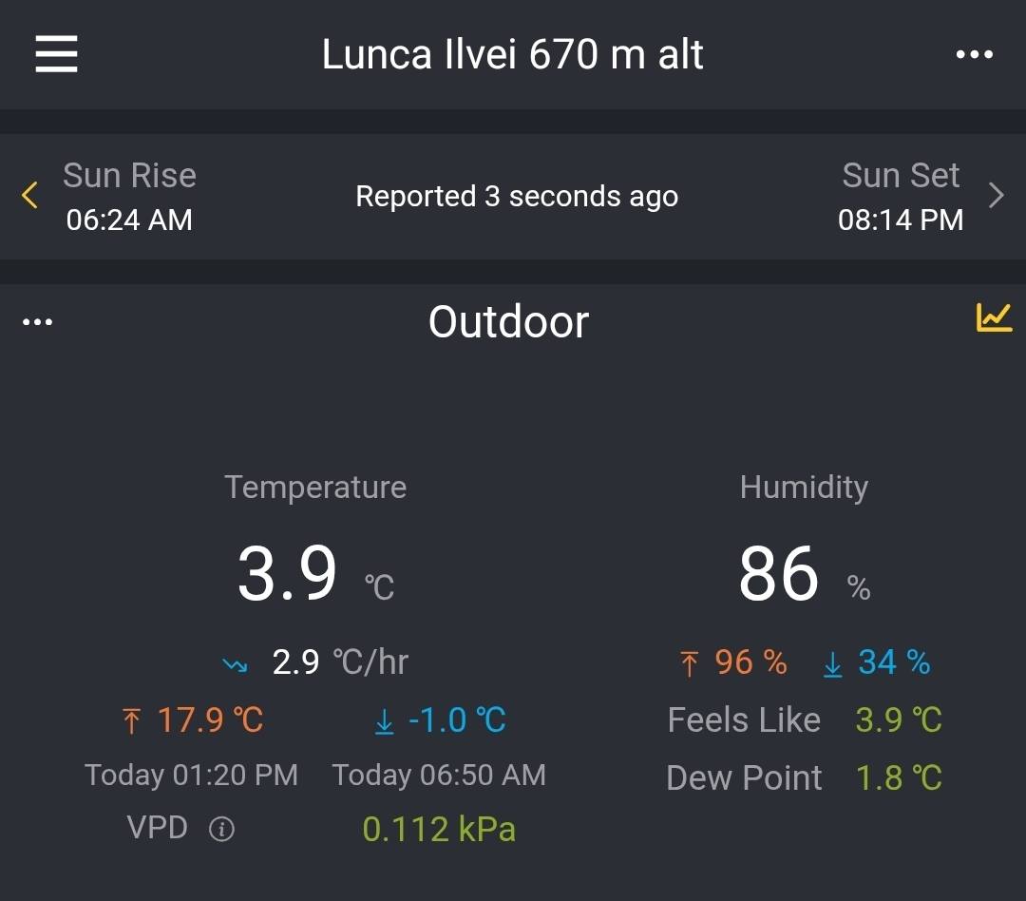Tap the Feels Like 3.9 °C value
The height and width of the screenshot is (901, 1026).
pos(898,720)
